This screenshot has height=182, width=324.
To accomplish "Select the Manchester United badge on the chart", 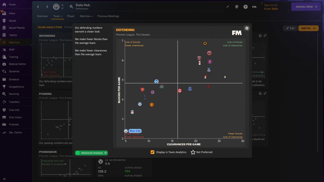I will pos(152,105).
